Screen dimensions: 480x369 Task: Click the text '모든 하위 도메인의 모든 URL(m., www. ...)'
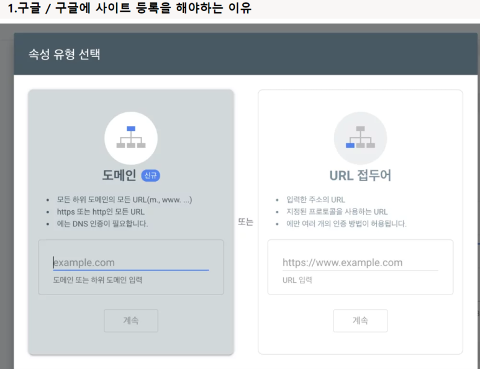(x=124, y=200)
